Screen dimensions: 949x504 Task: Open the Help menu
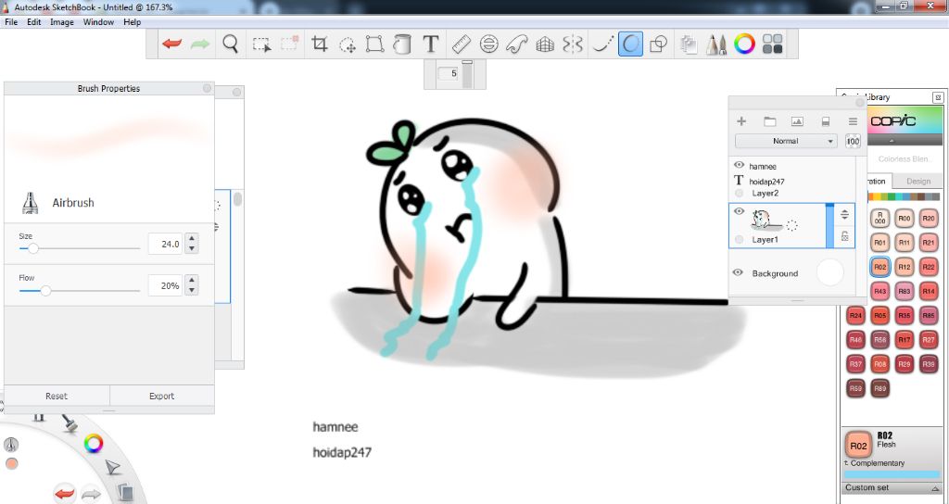coord(132,22)
